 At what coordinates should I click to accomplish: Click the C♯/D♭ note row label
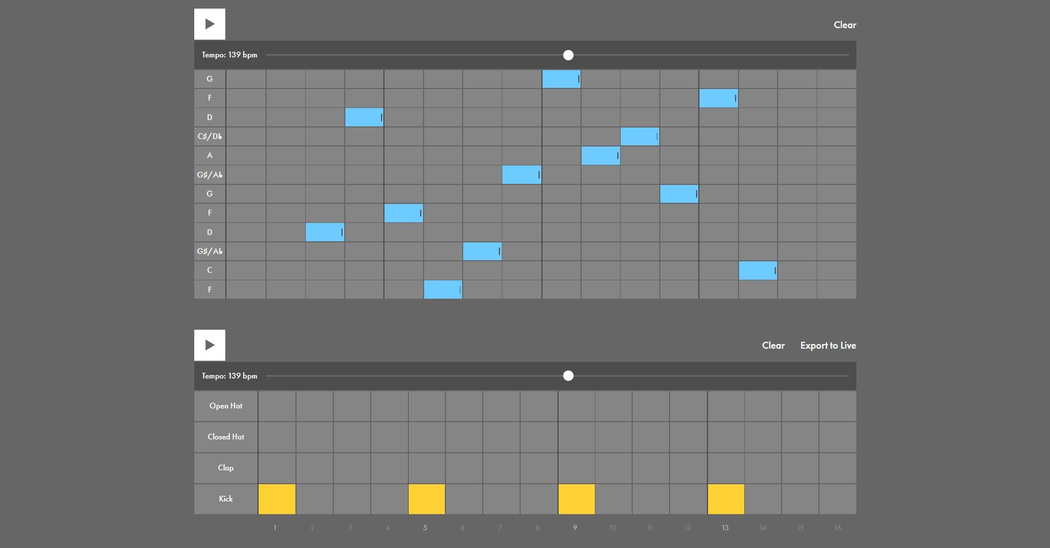tap(210, 136)
